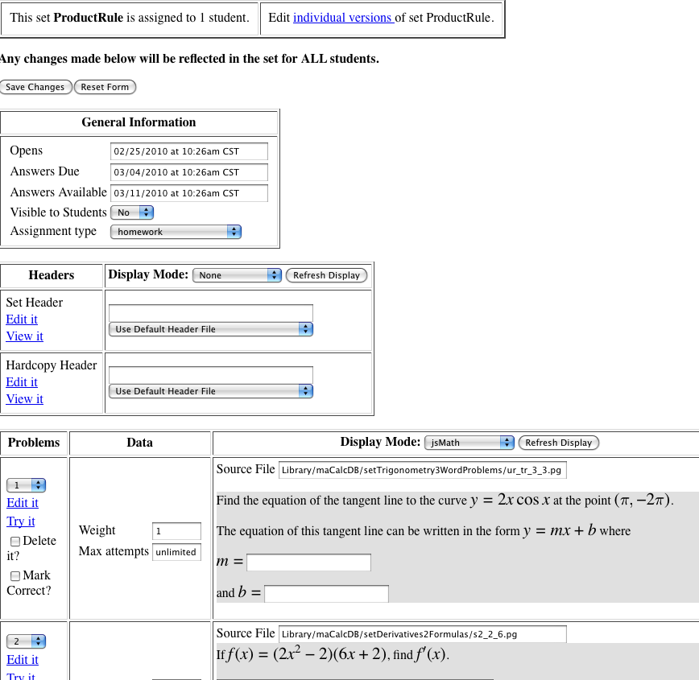The image size is (699, 680).
Task: Click the ur_tr_3_3.pg Source File field
Action: (423, 470)
